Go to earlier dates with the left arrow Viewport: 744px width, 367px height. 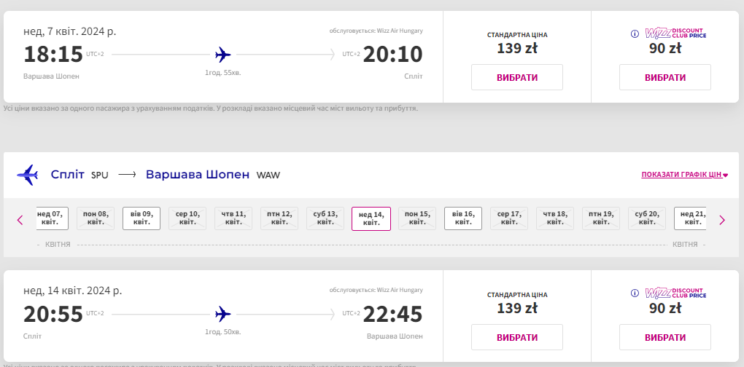pos(20,219)
